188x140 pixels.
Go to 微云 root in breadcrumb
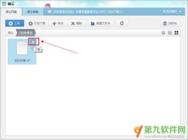tap(11, 33)
